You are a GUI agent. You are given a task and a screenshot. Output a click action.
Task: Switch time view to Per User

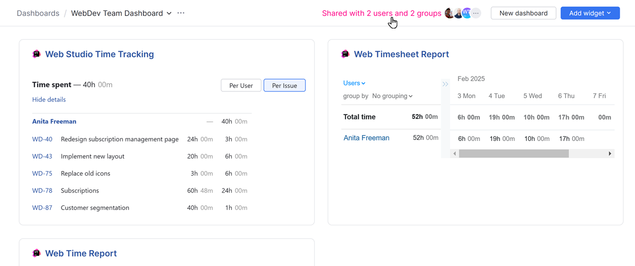241,85
